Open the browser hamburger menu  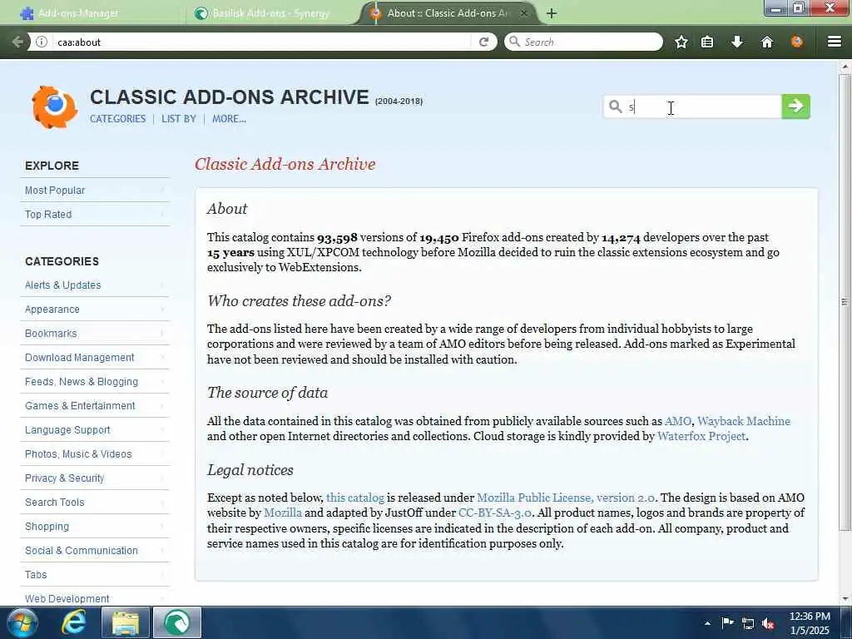[x=835, y=42]
